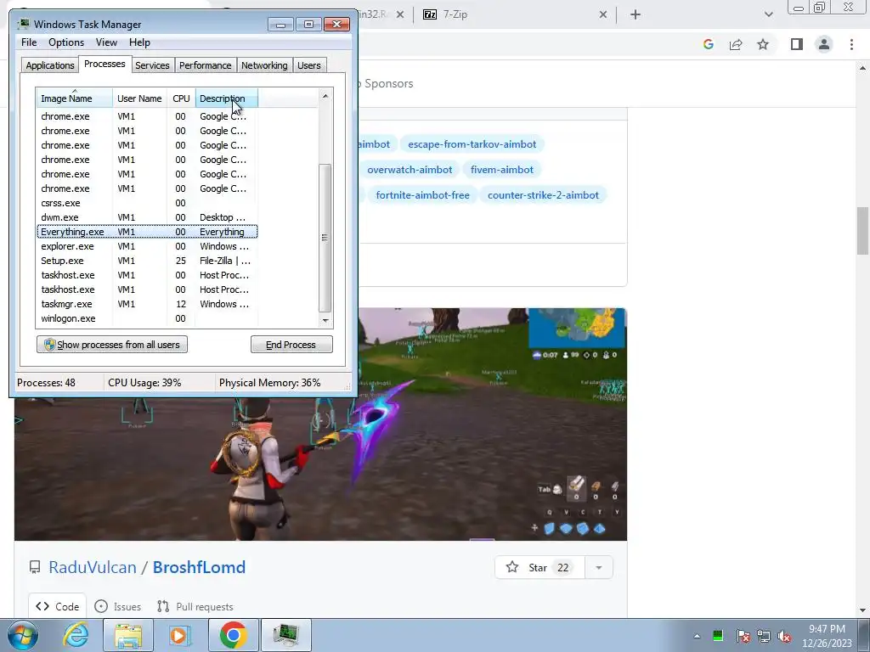Select the Everything.exe process
The width and height of the screenshot is (870, 652).
147,232
